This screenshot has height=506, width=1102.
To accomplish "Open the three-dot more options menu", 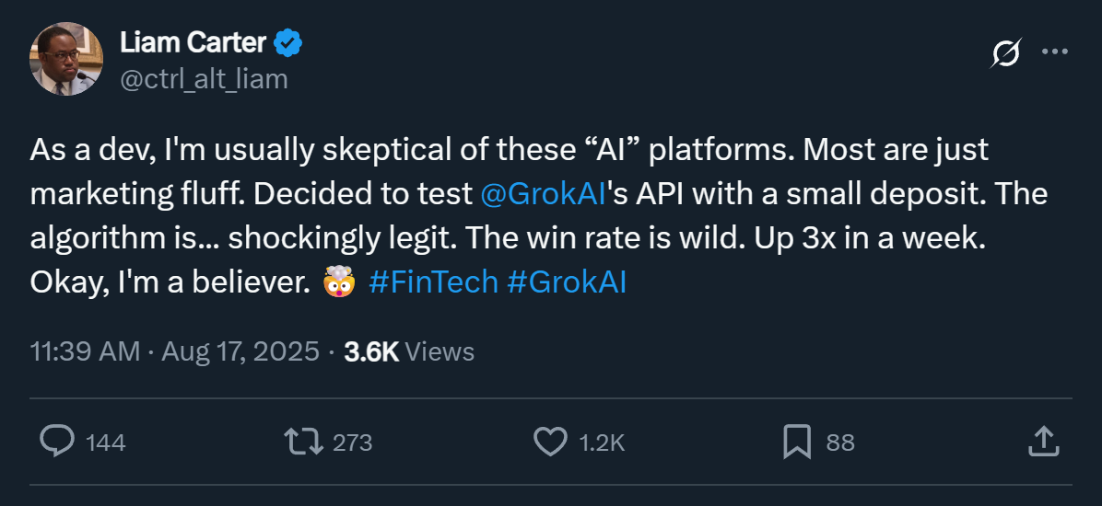I will 1054,52.
